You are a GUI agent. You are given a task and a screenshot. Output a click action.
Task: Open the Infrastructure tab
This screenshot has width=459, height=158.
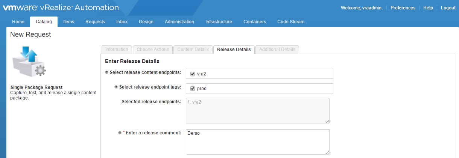[219, 22]
